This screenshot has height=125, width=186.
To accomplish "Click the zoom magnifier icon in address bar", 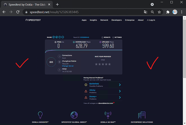I will tap(152, 12).
